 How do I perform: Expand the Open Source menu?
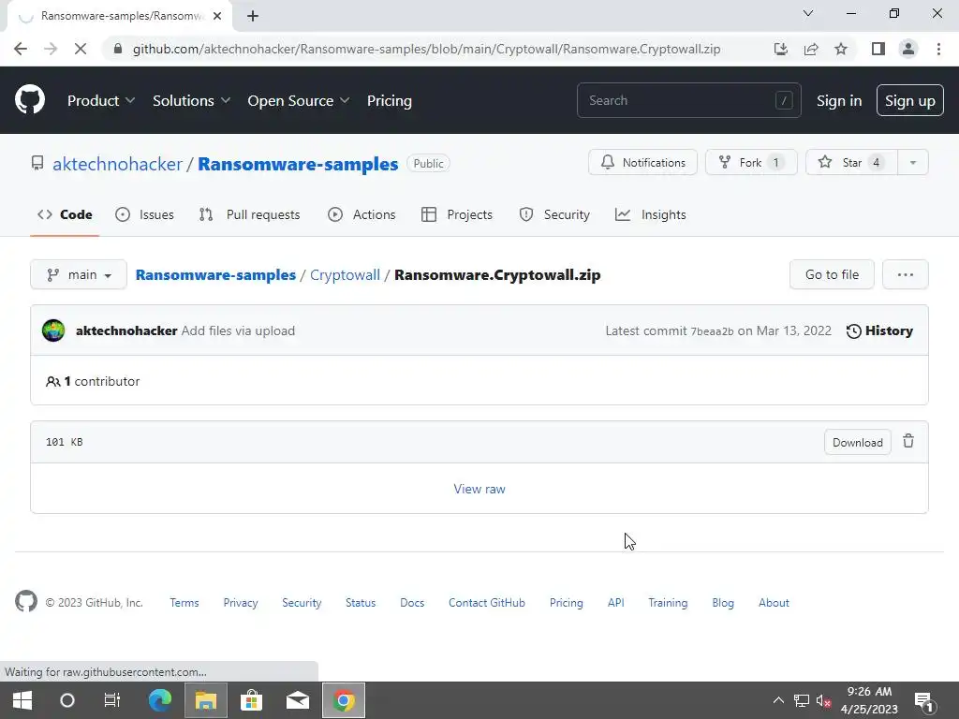point(299,100)
